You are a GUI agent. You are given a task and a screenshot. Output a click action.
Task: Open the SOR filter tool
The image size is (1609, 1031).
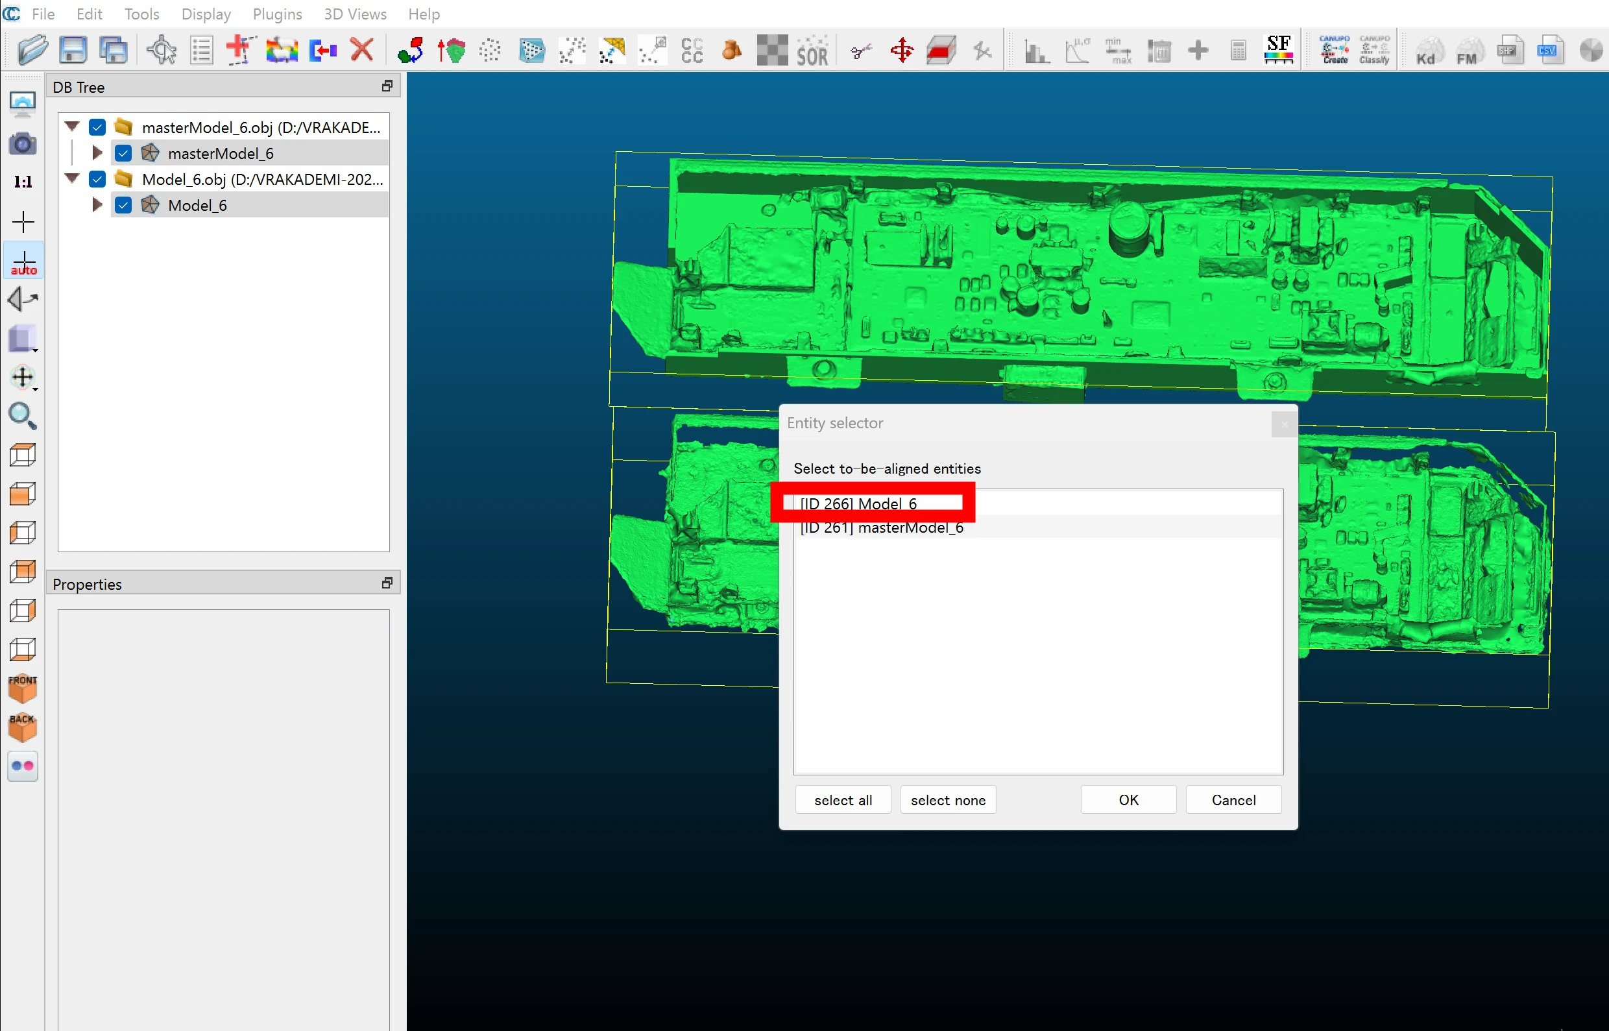(812, 50)
